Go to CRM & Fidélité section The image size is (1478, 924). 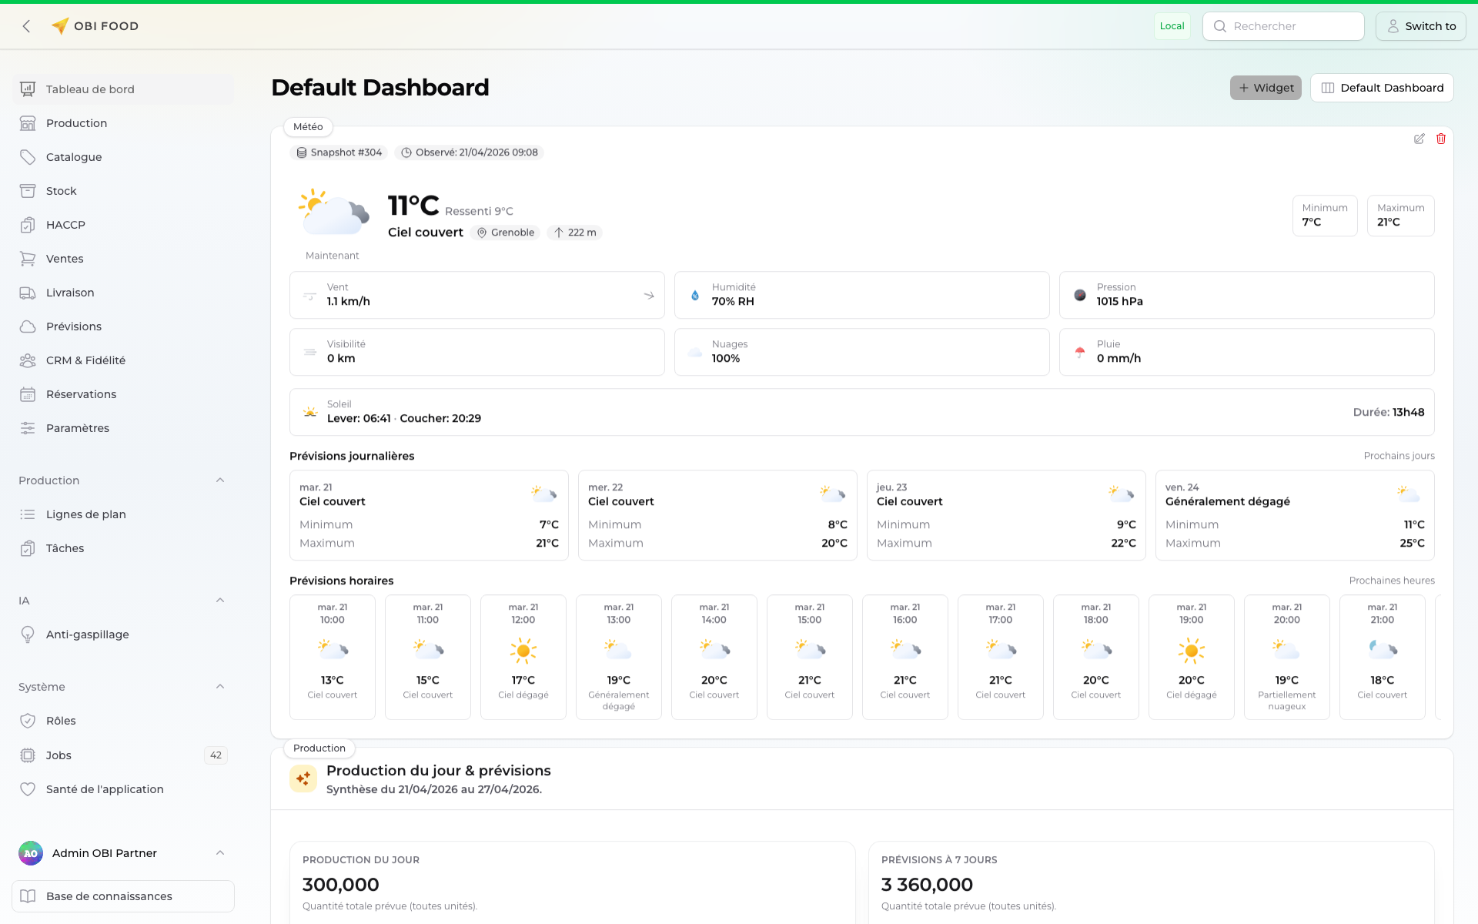[x=85, y=360]
